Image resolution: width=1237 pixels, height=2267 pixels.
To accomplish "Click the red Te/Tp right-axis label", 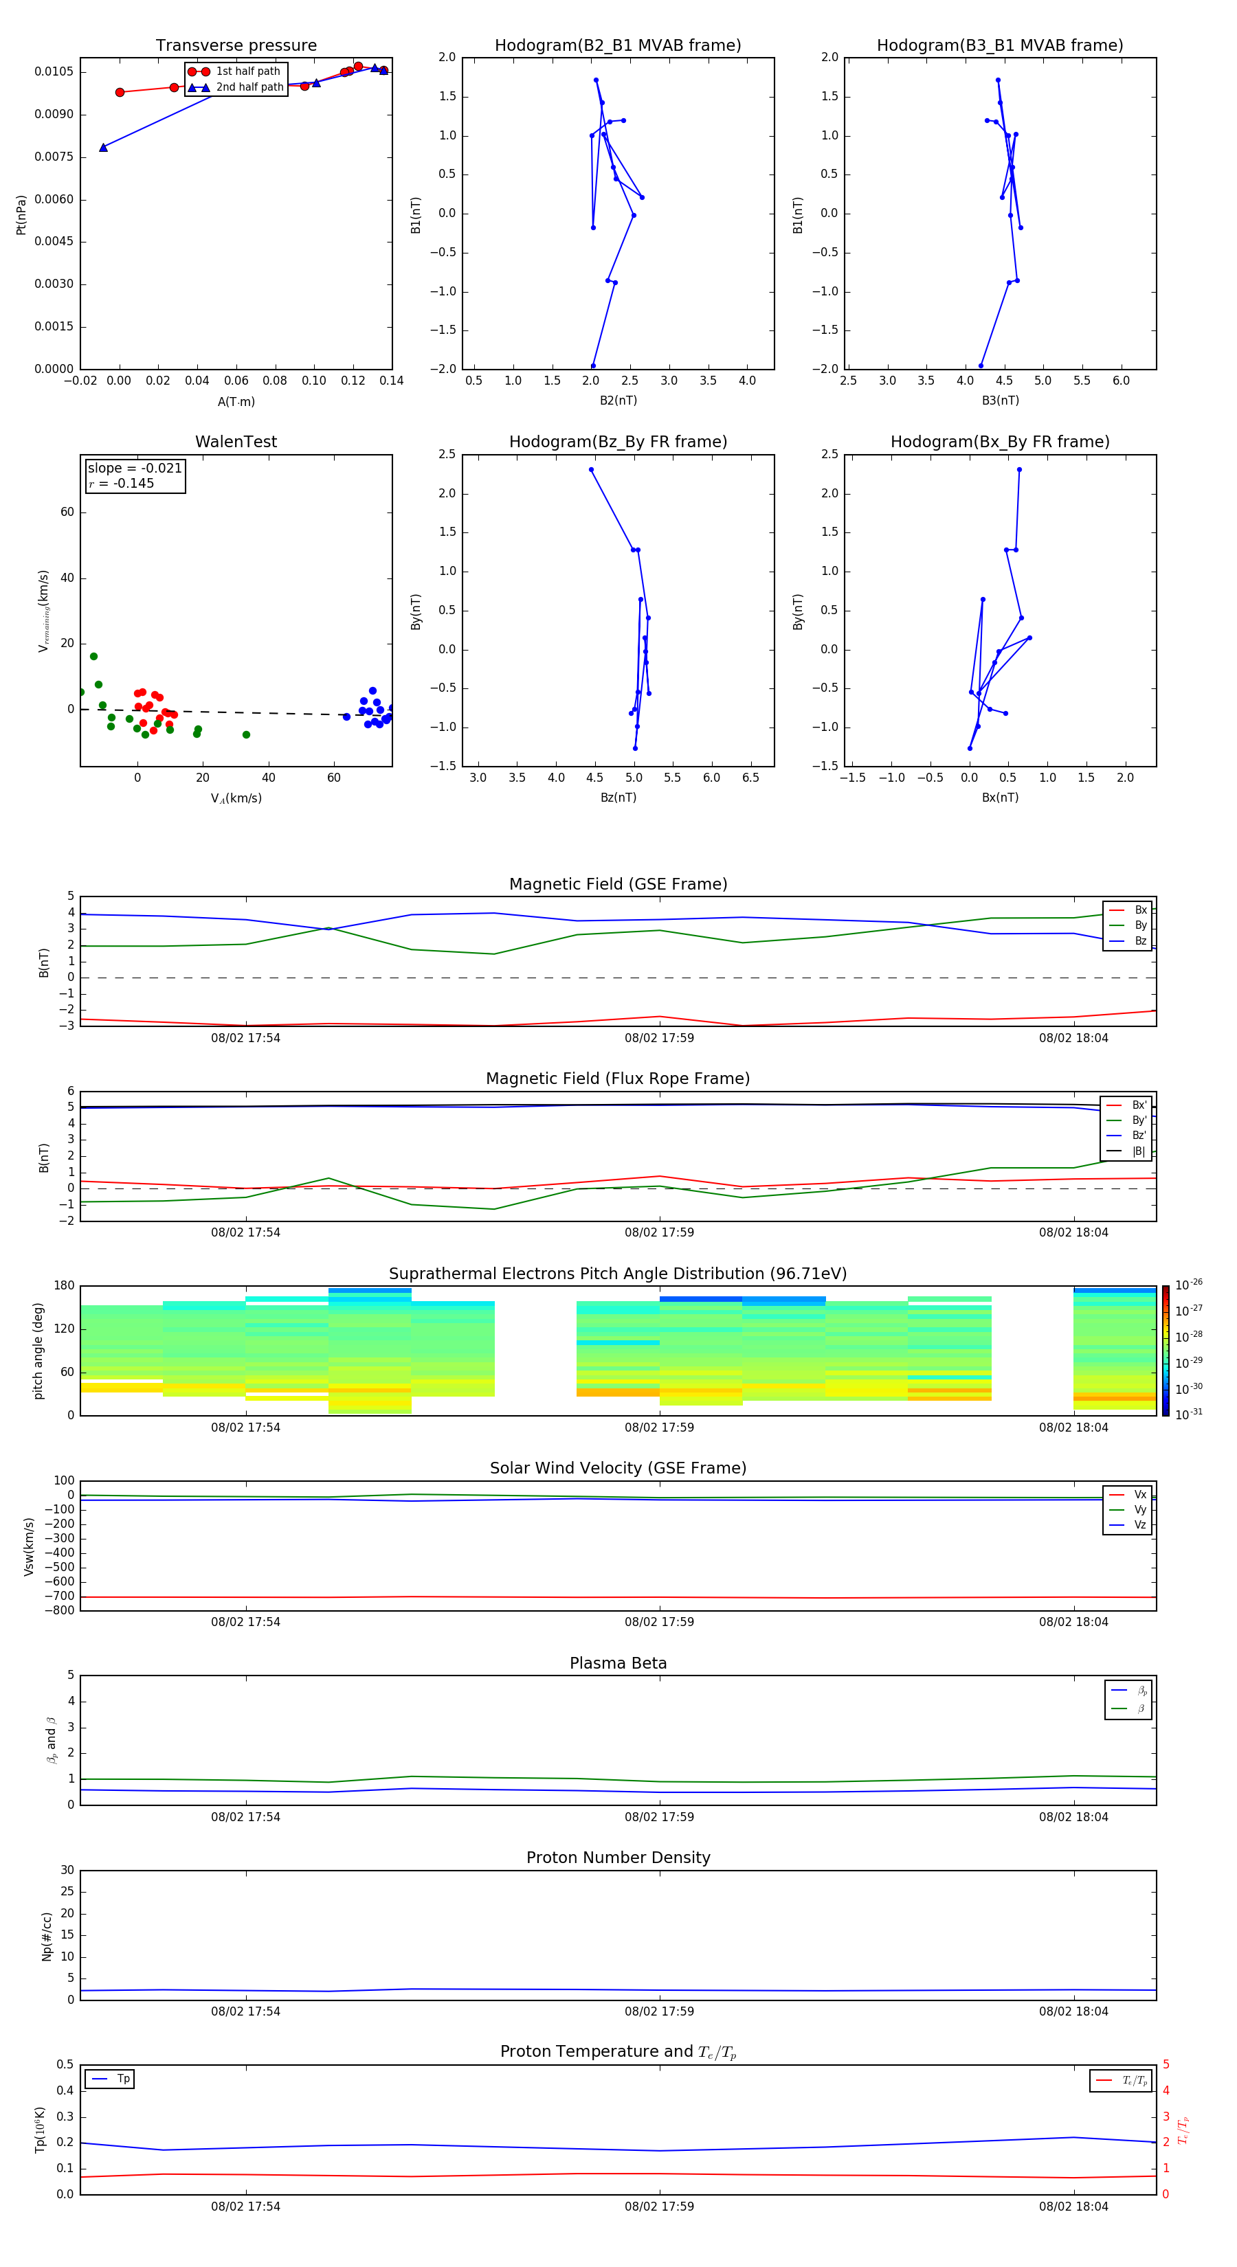I will tap(1183, 2130).
